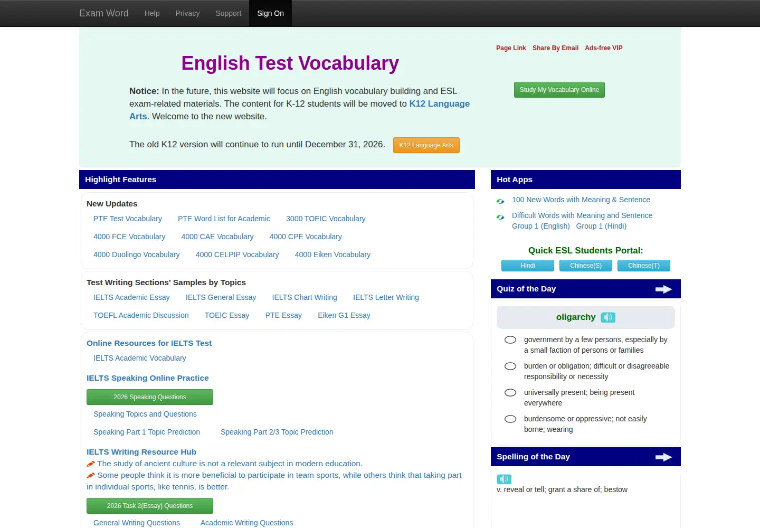Viewport: 760px width, 528px height.
Task: Open Online Resources for IELTS Test heading
Action: [149, 343]
